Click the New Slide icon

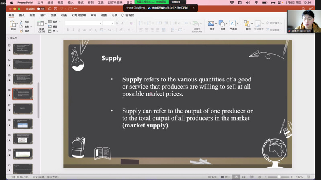click(41, 24)
